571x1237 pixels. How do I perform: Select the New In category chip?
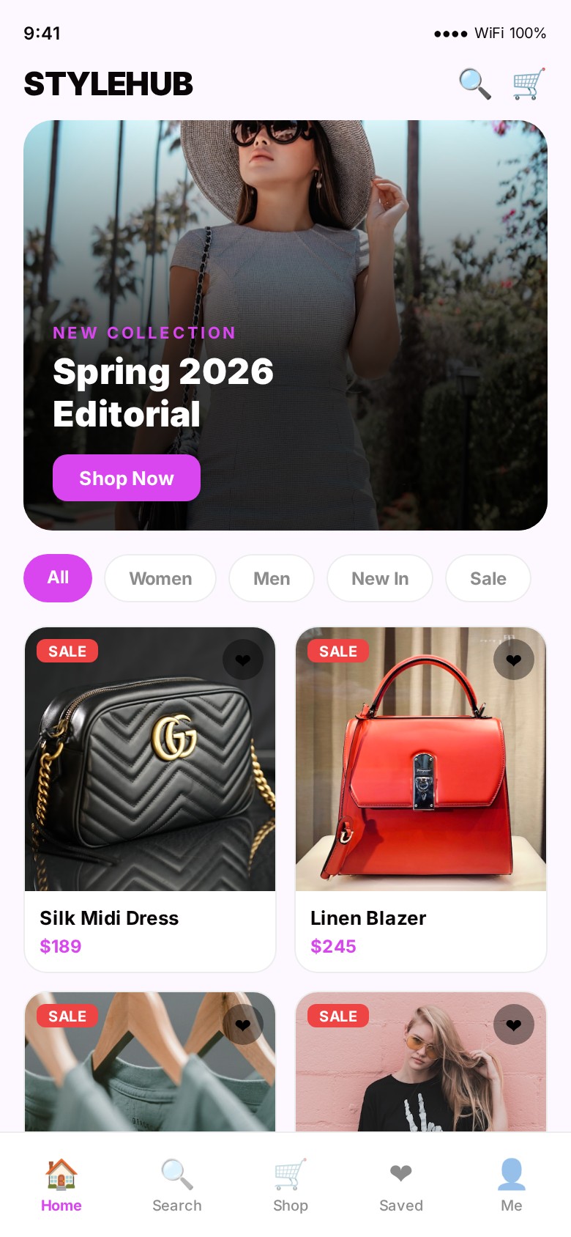pyautogui.click(x=380, y=578)
